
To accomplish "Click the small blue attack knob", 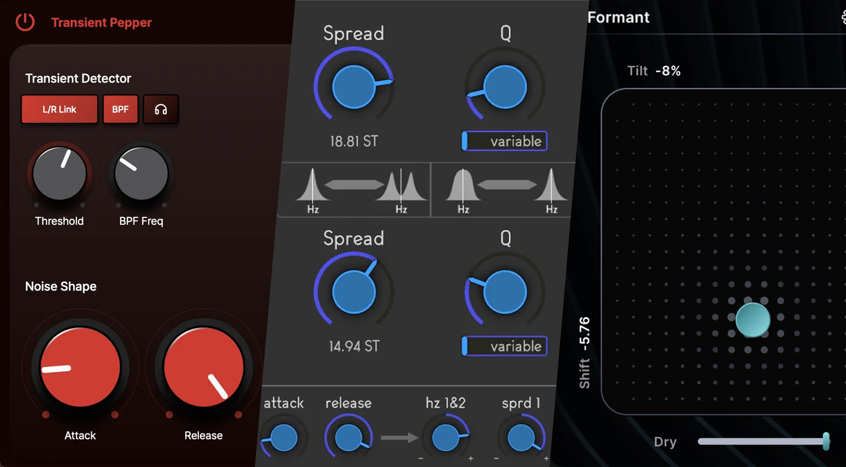I will coord(284,438).
